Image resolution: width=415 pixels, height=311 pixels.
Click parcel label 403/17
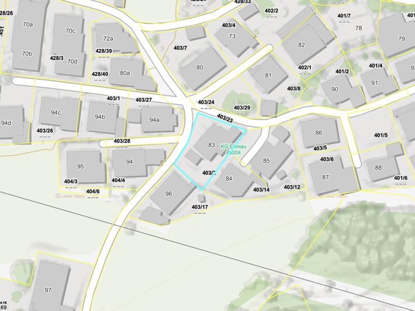(200, 207)
